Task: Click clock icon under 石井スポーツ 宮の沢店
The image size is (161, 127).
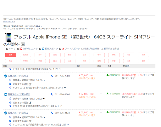Action: coord(10,99)
